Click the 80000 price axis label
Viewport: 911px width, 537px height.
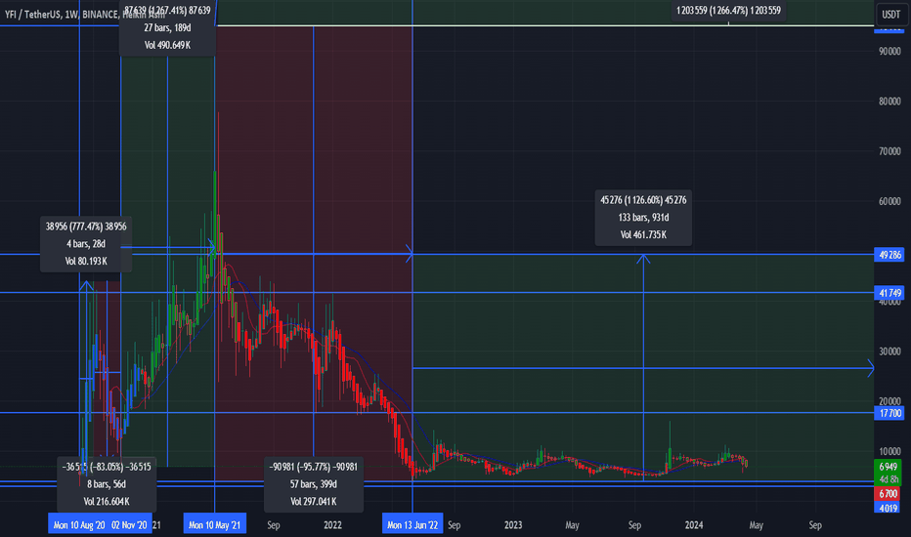pos(889,101)
